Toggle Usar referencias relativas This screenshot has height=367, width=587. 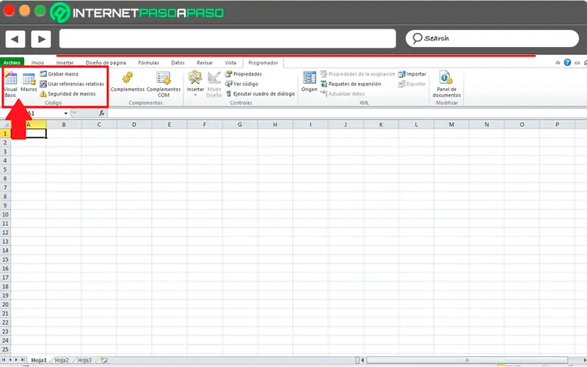pos(72,84)
